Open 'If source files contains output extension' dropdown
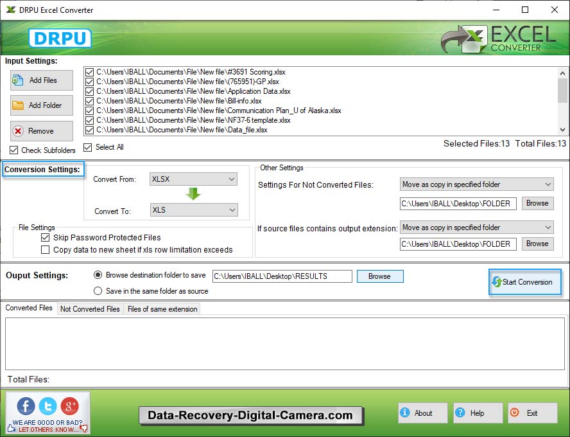Image resolution: width=570 pixels, height=437 pixels. click(x=476, y=227)
